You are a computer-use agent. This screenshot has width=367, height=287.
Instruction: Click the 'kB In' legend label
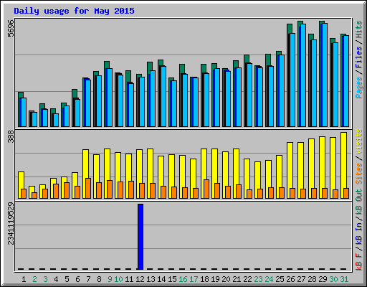358,235
